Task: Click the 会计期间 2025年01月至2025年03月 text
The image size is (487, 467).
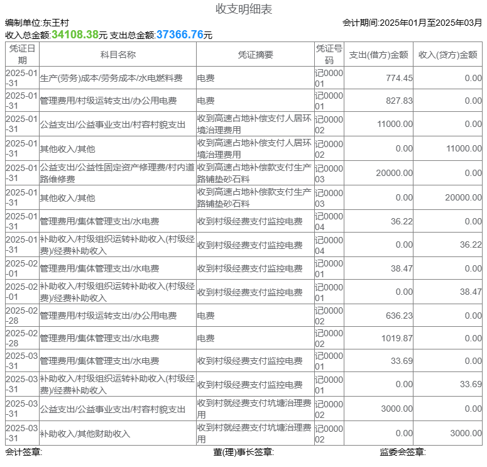Action: click(x=412, y=23)
